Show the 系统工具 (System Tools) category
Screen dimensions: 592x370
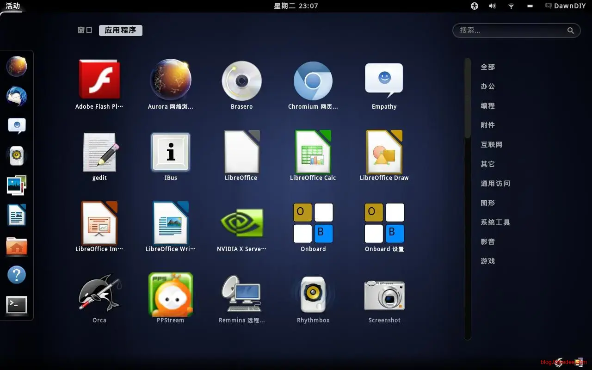(x=495, y=222)
